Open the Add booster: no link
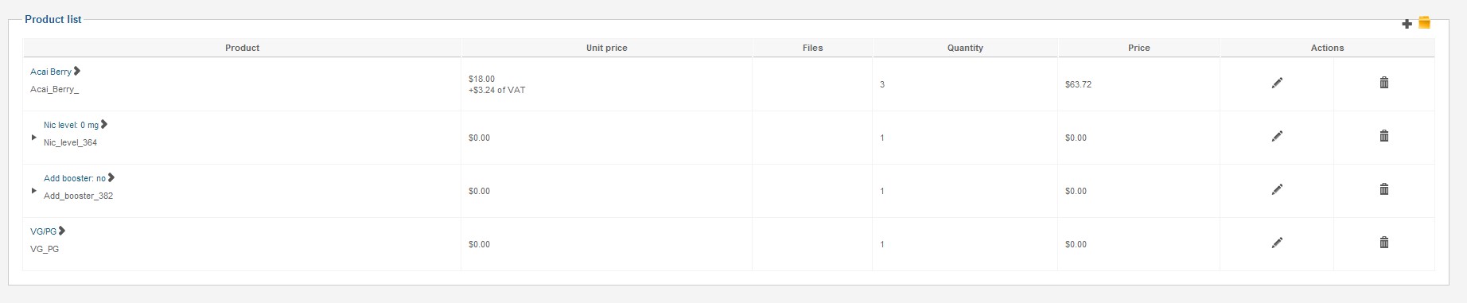 point(74,178)
